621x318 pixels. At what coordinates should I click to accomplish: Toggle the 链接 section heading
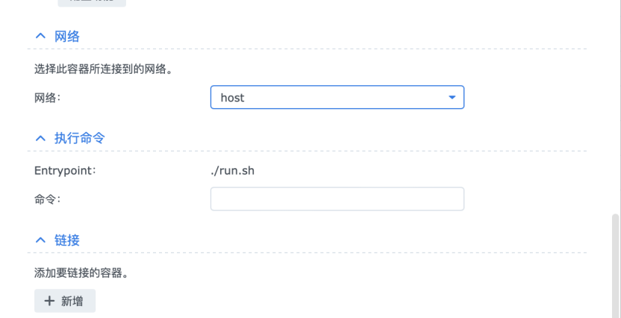[x=67, y=240]
